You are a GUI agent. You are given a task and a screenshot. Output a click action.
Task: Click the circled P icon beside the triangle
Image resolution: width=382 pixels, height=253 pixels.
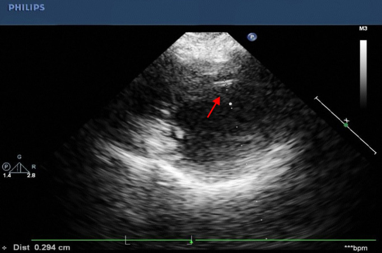coord(6,167)
